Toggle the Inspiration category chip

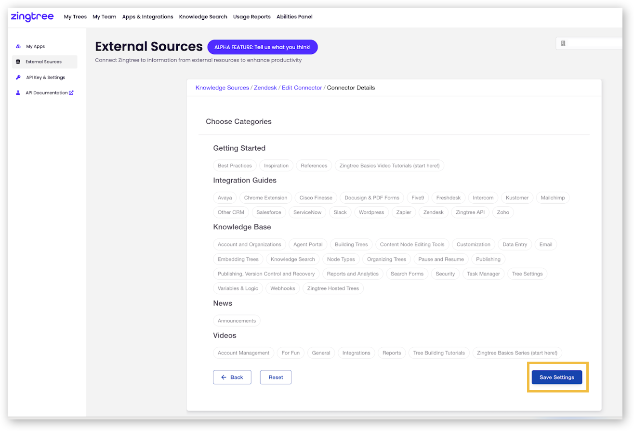pos(276,166)
